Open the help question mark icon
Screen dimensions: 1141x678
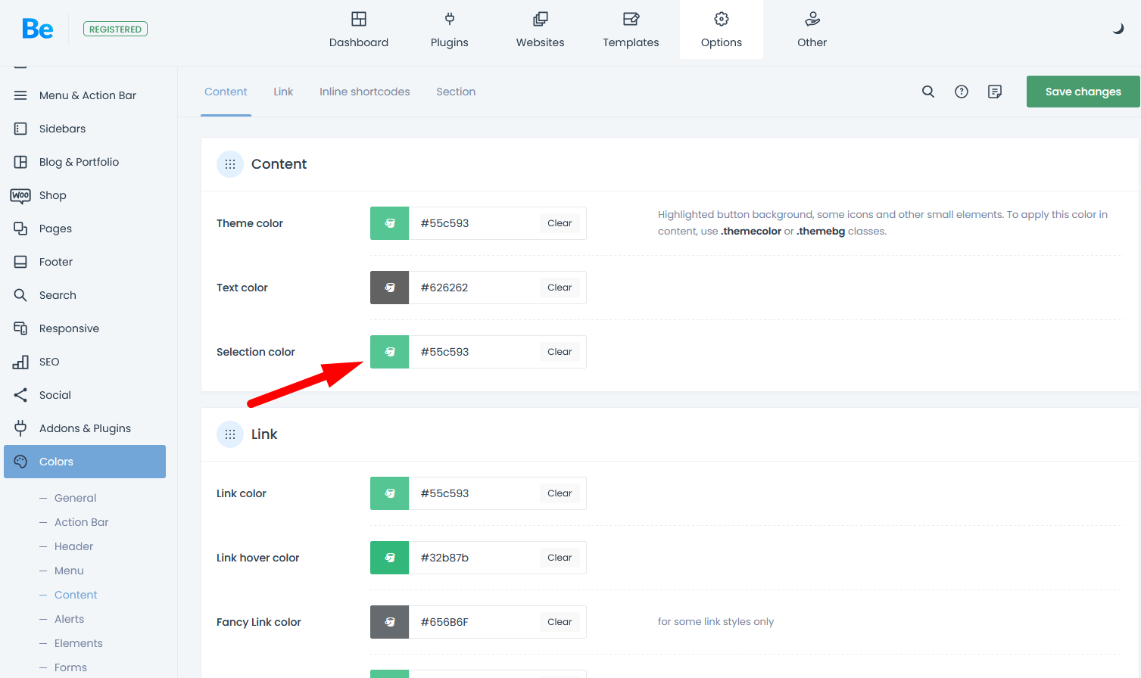click(x=962, y=92)
